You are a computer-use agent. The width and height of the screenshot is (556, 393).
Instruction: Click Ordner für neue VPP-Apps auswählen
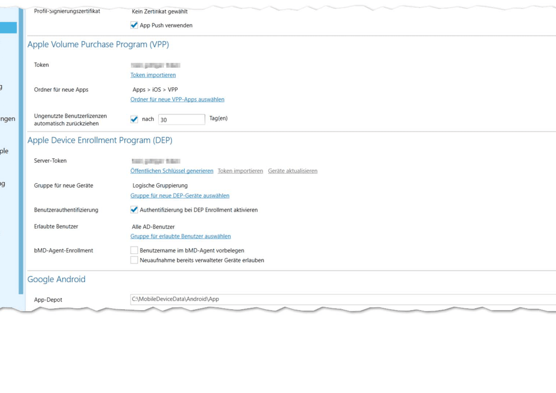pos(177,99)
